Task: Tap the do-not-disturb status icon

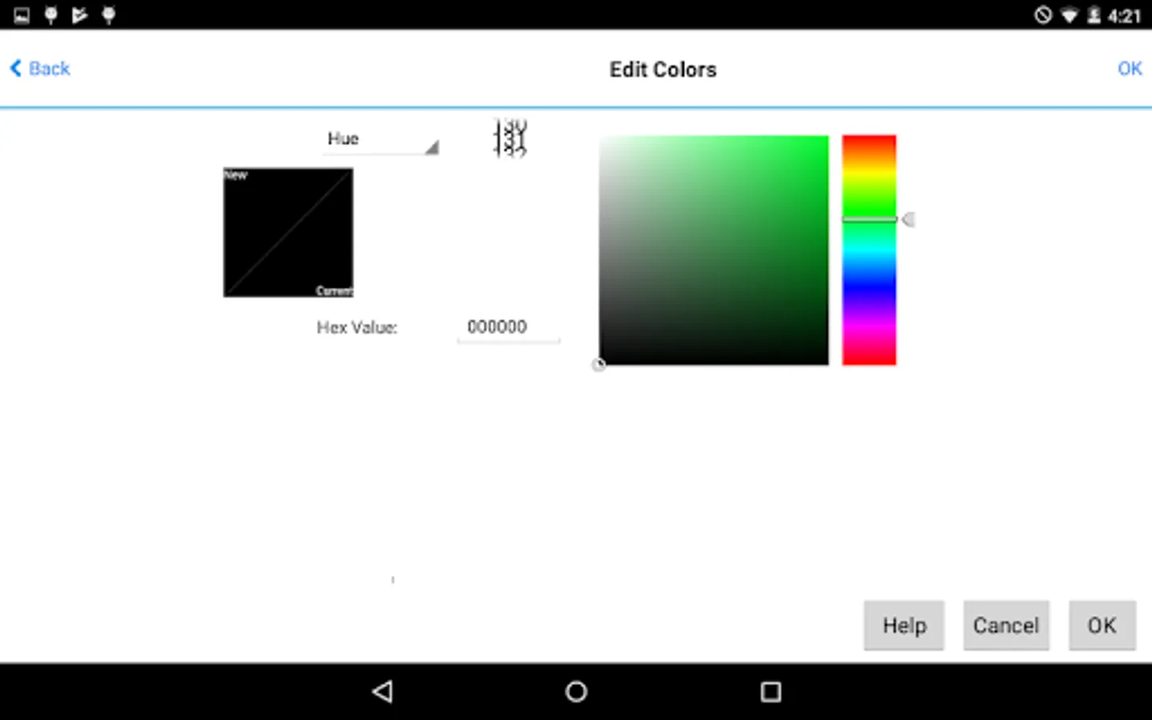Action: coord(1043,15)
